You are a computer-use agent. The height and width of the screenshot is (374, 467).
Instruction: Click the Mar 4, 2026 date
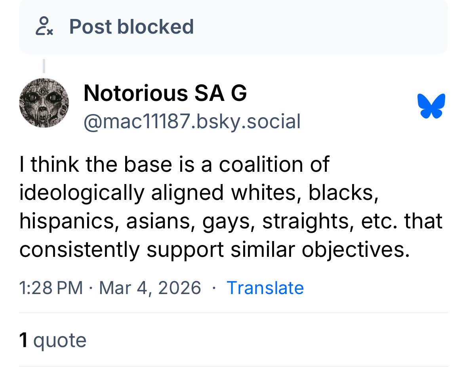pos(150,288)
